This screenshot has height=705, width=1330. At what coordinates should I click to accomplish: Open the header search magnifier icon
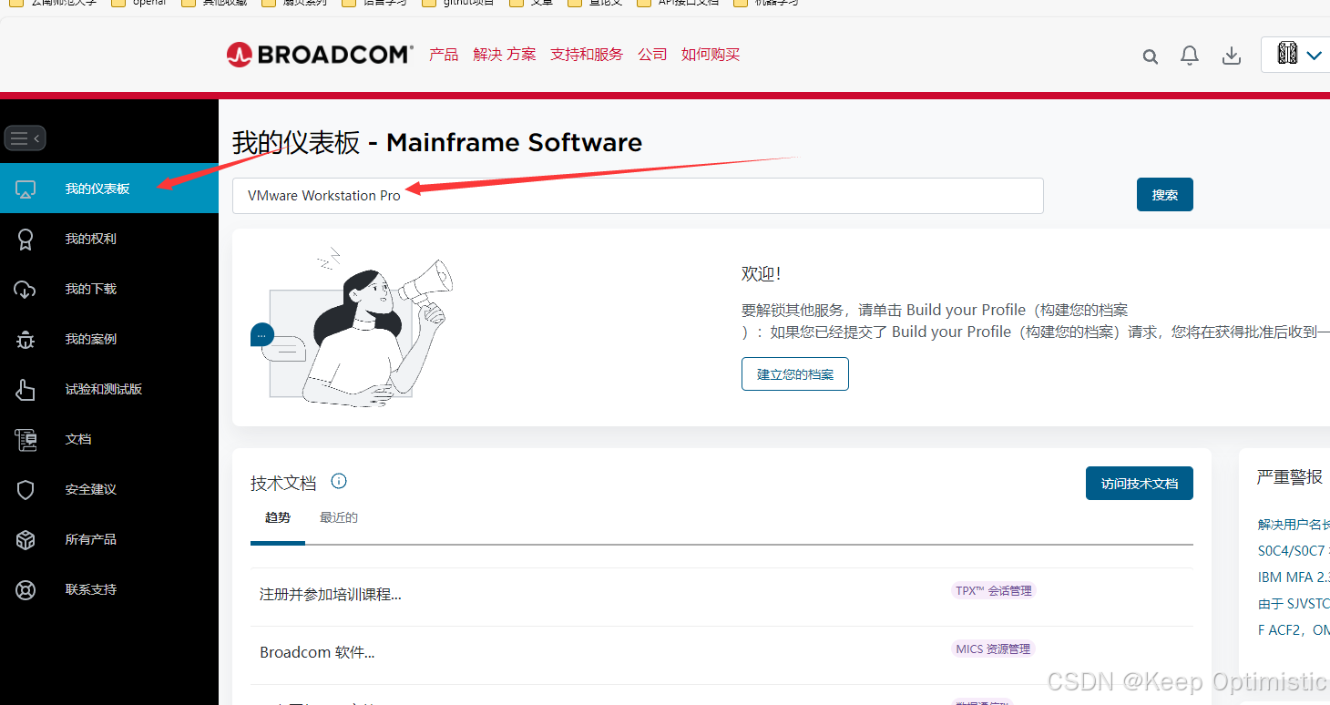point(1151,56)
